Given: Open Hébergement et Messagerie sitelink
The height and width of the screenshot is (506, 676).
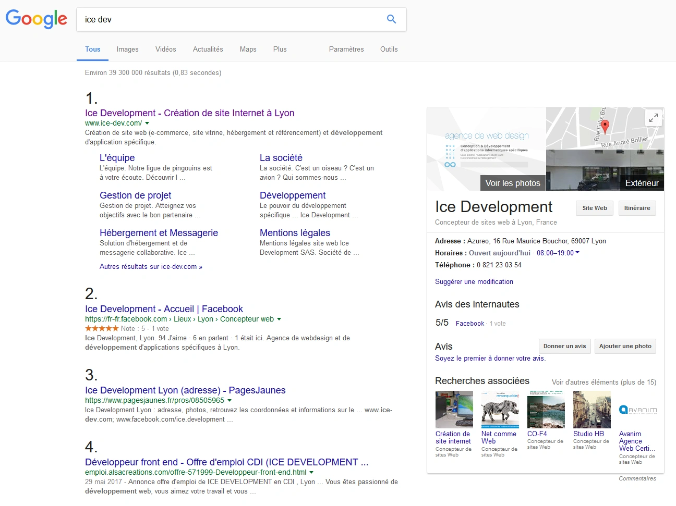Looking at the screenshot, I should [x=159, y=233].
